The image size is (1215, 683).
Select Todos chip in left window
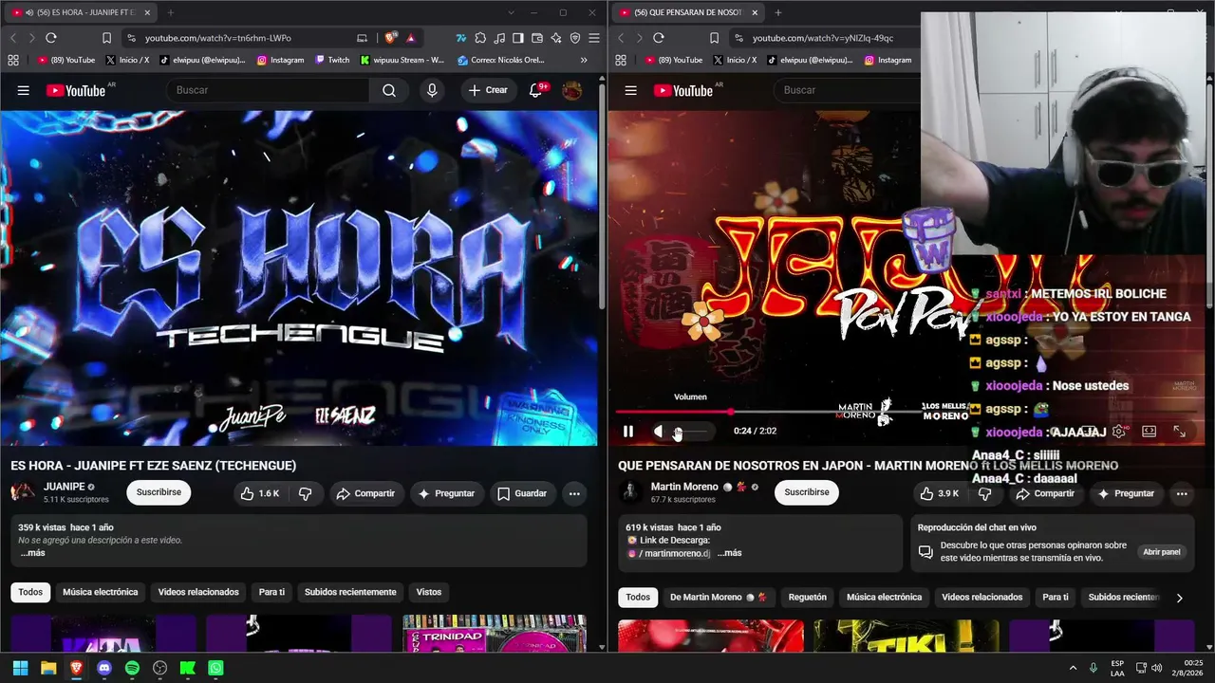30,593
